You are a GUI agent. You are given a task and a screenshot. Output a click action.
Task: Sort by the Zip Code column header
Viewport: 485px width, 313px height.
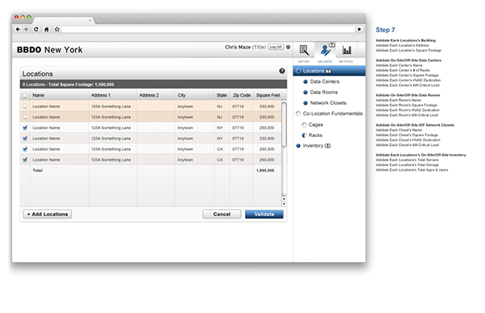(x=242, y=95)
